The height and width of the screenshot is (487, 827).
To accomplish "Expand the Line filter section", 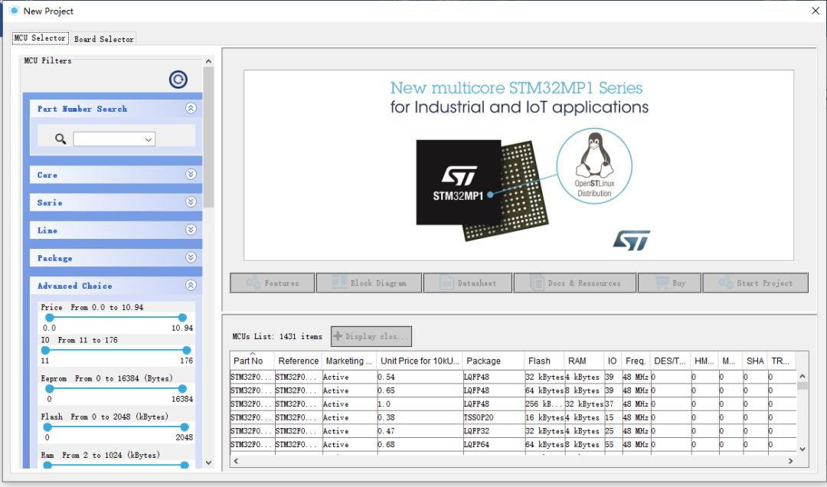I will pyautogui.click(x=191, y=230).
